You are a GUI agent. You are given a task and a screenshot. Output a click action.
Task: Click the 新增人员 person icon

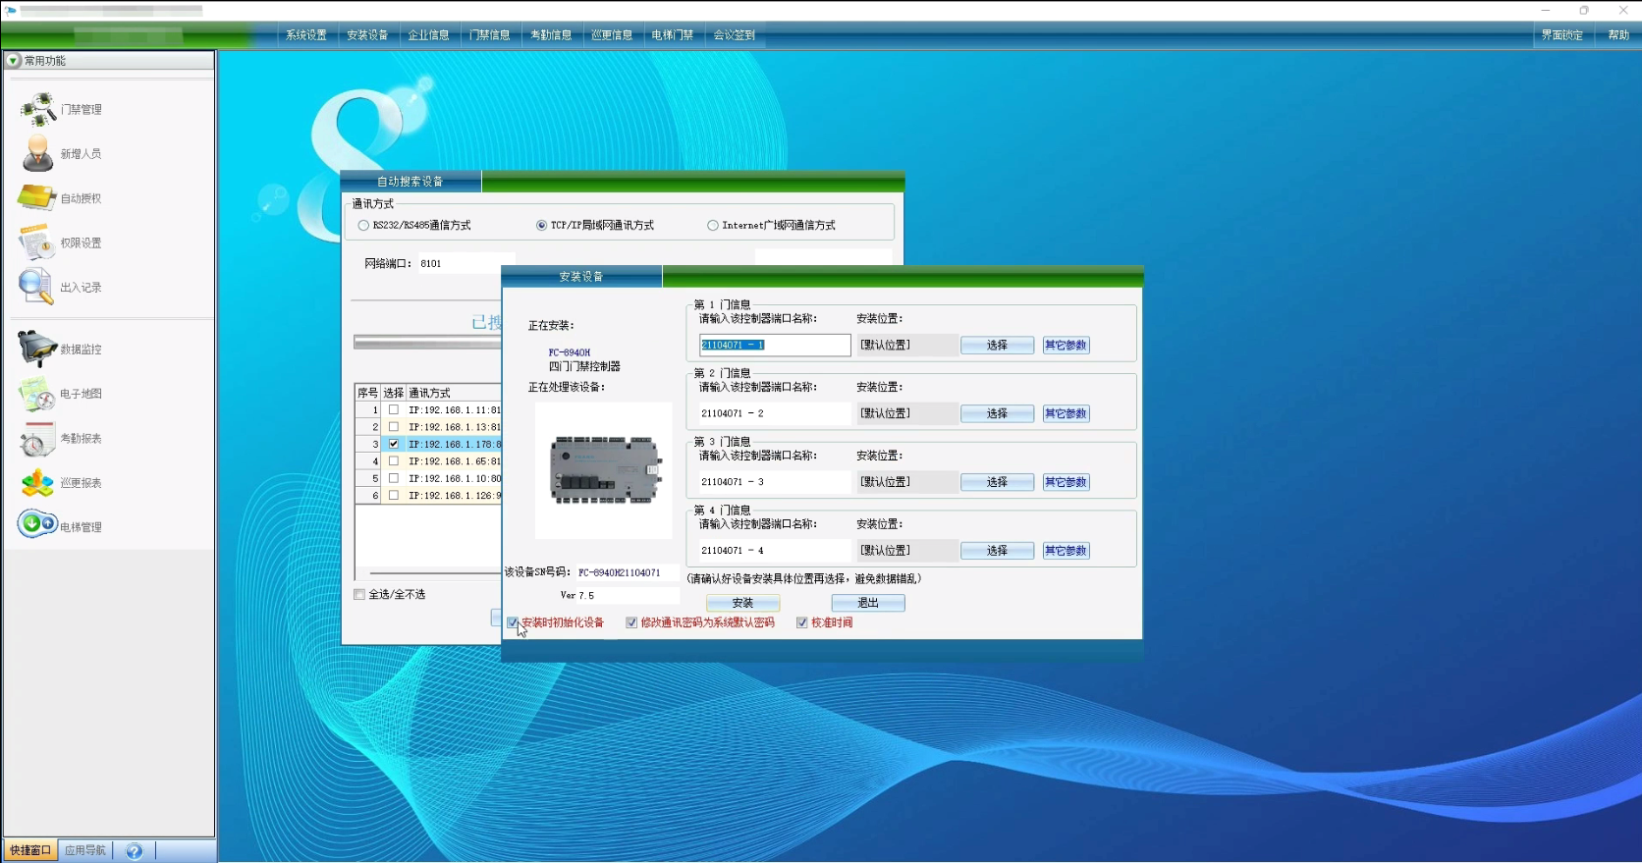tap(38, 154)
